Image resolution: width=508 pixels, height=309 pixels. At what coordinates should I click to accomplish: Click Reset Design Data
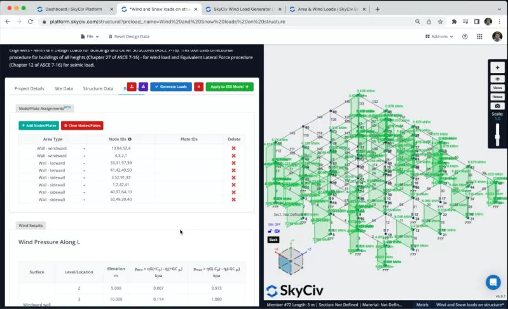coord(129,37)
